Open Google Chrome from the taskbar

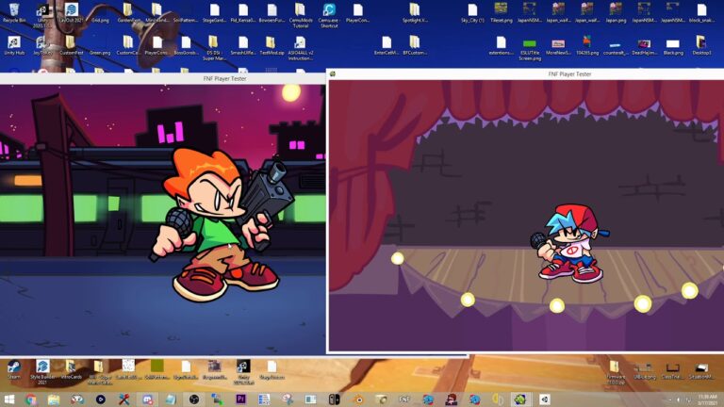(x=31, y=399)
